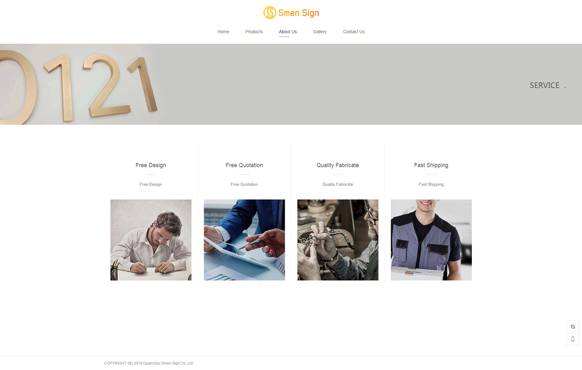
Task: Open the craftsman fabricating photo
Action: pyautogui.click(x=338, y=240)
